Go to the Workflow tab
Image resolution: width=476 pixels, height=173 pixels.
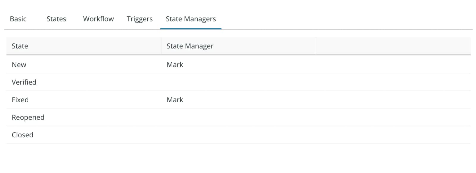[x=98, y=19]
